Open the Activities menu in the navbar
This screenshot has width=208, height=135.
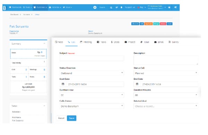pos(55,7)
